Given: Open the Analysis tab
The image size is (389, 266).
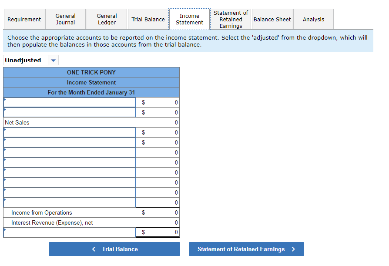Looking at the screenshot, I should (x=313, y=19).
